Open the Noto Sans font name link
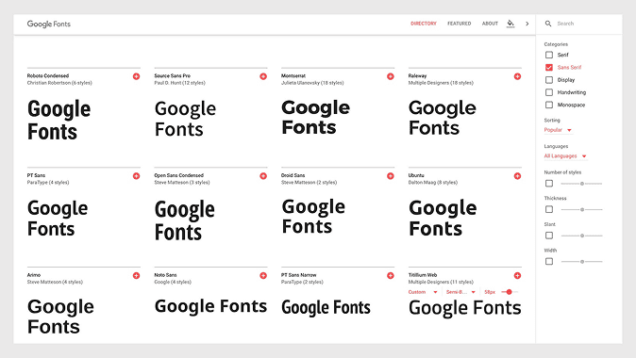 [165, 275]
